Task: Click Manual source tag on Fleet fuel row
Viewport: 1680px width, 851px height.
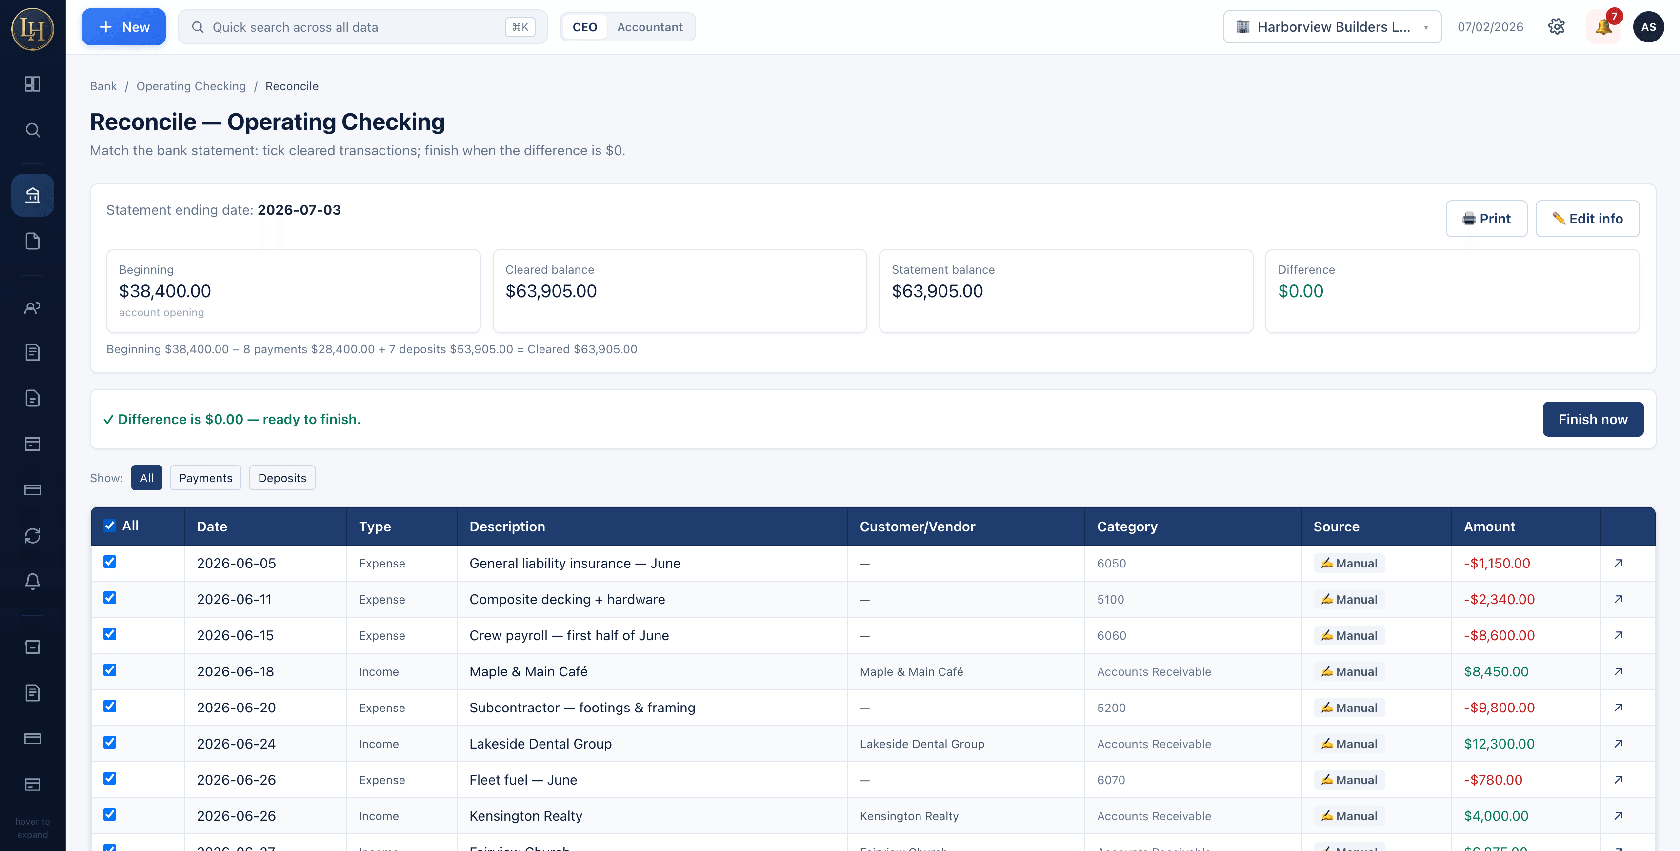Action: coord(1349,780)
